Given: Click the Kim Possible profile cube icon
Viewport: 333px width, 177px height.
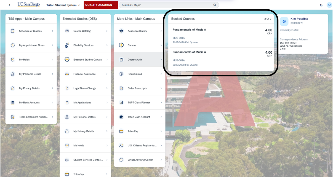Looking at the screenshot, I should coord(284,21).
